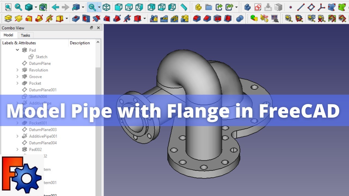Select the Additive loft tool
The height and width of the screenshot is (196, 349).
[x=29, y=19]
